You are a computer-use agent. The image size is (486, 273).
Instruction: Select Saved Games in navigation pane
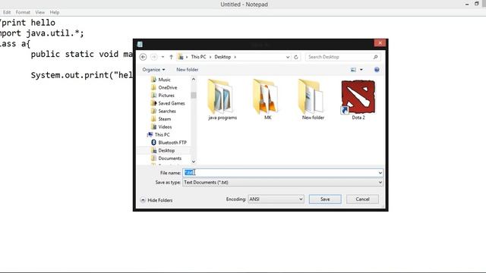coord(172,103)
